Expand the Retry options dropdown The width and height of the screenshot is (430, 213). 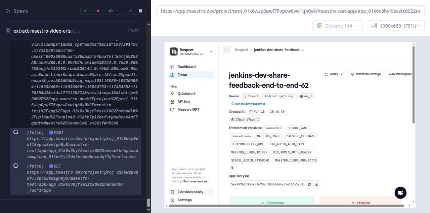(x=334, y=74)
